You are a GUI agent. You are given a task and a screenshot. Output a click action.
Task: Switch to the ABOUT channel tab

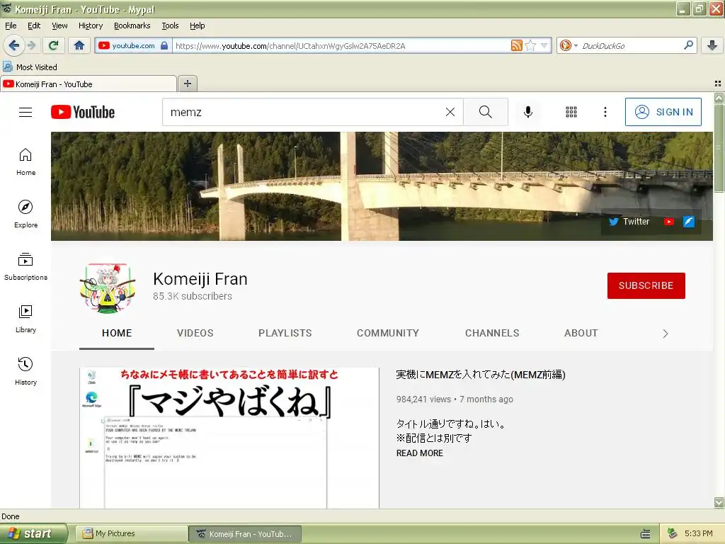tap(581, 333)
